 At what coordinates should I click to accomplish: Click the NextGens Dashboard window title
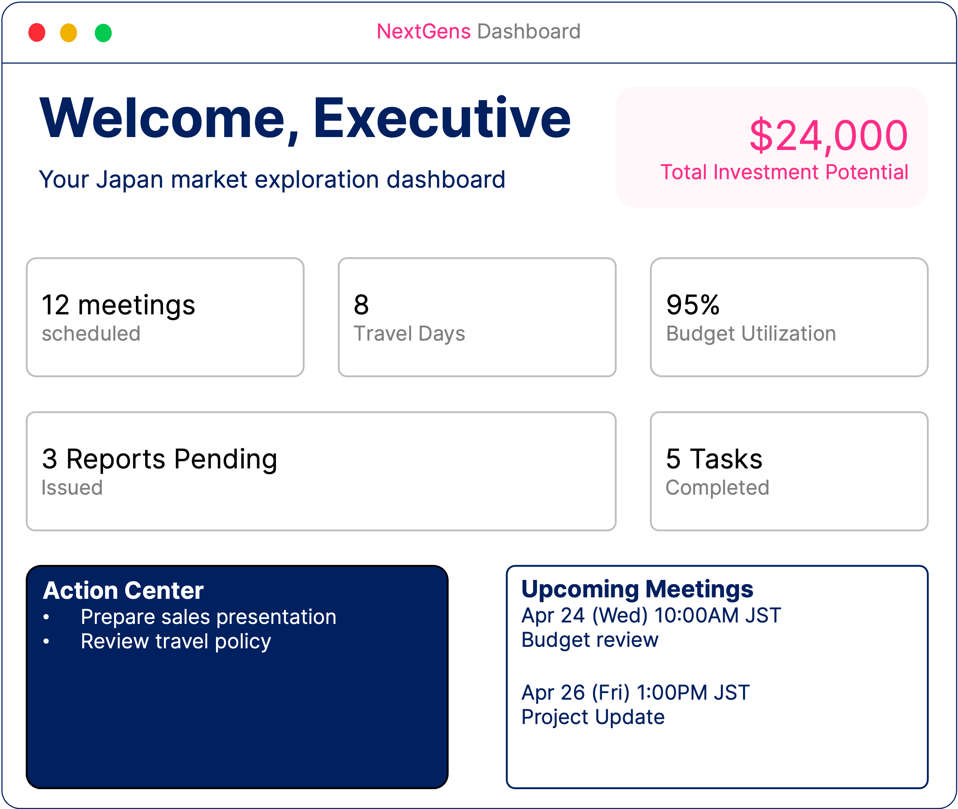pos(479,32)
